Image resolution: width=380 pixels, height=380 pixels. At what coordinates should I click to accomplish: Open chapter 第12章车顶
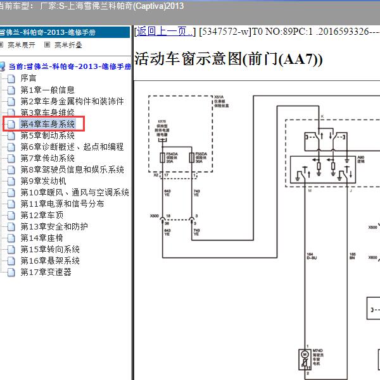(x=42, y=215)
